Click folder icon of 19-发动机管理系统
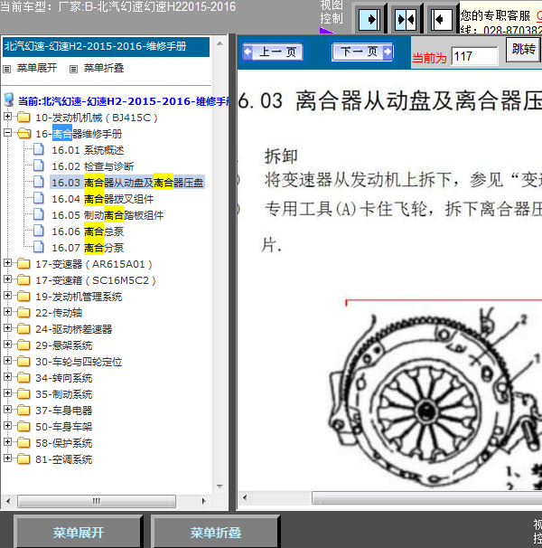The width and height of the screenshot is (542, 548). pyautogui.click(x=23, y=296)
